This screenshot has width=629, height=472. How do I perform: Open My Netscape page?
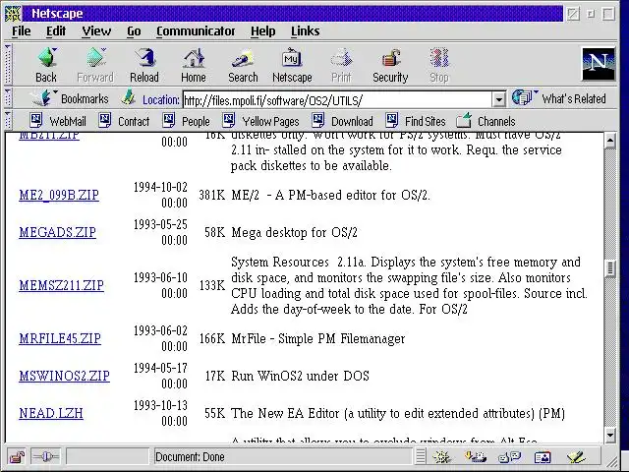292,66
